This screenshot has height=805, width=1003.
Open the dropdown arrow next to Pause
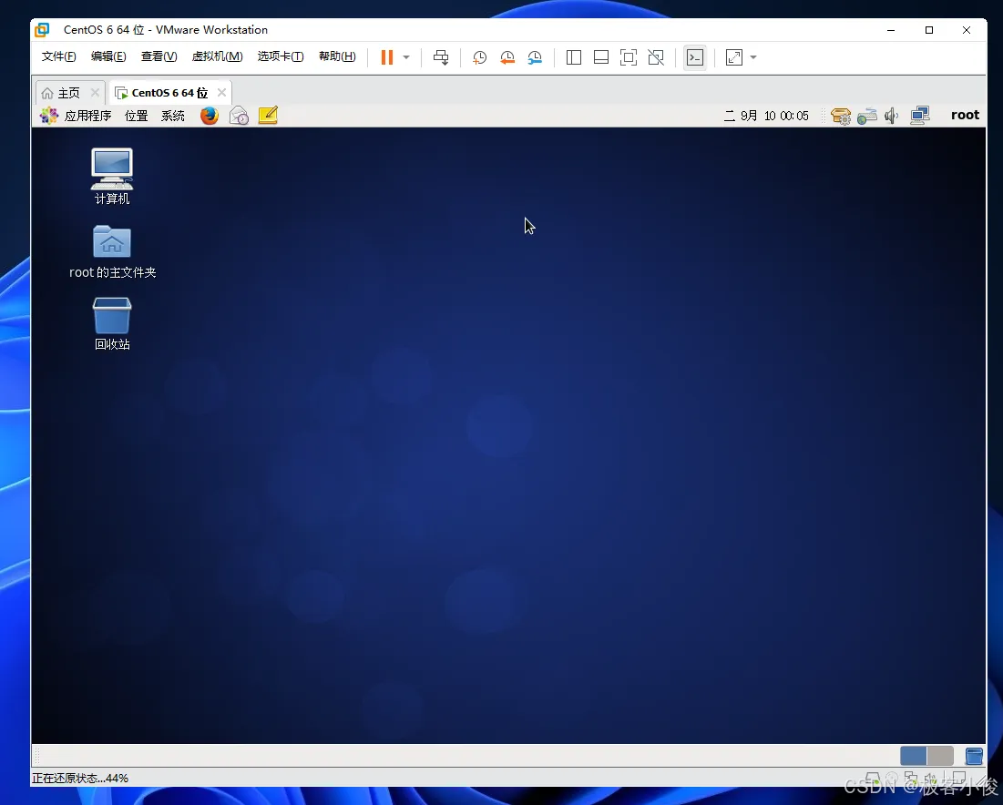(x=406, y=57)
